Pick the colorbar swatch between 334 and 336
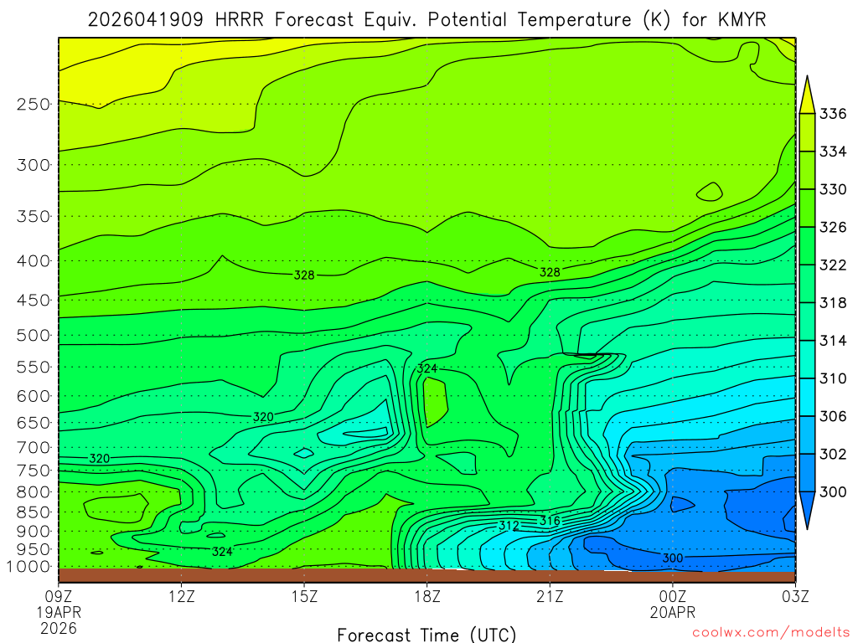This screenshot has width=858, height=643. point(807,132)
